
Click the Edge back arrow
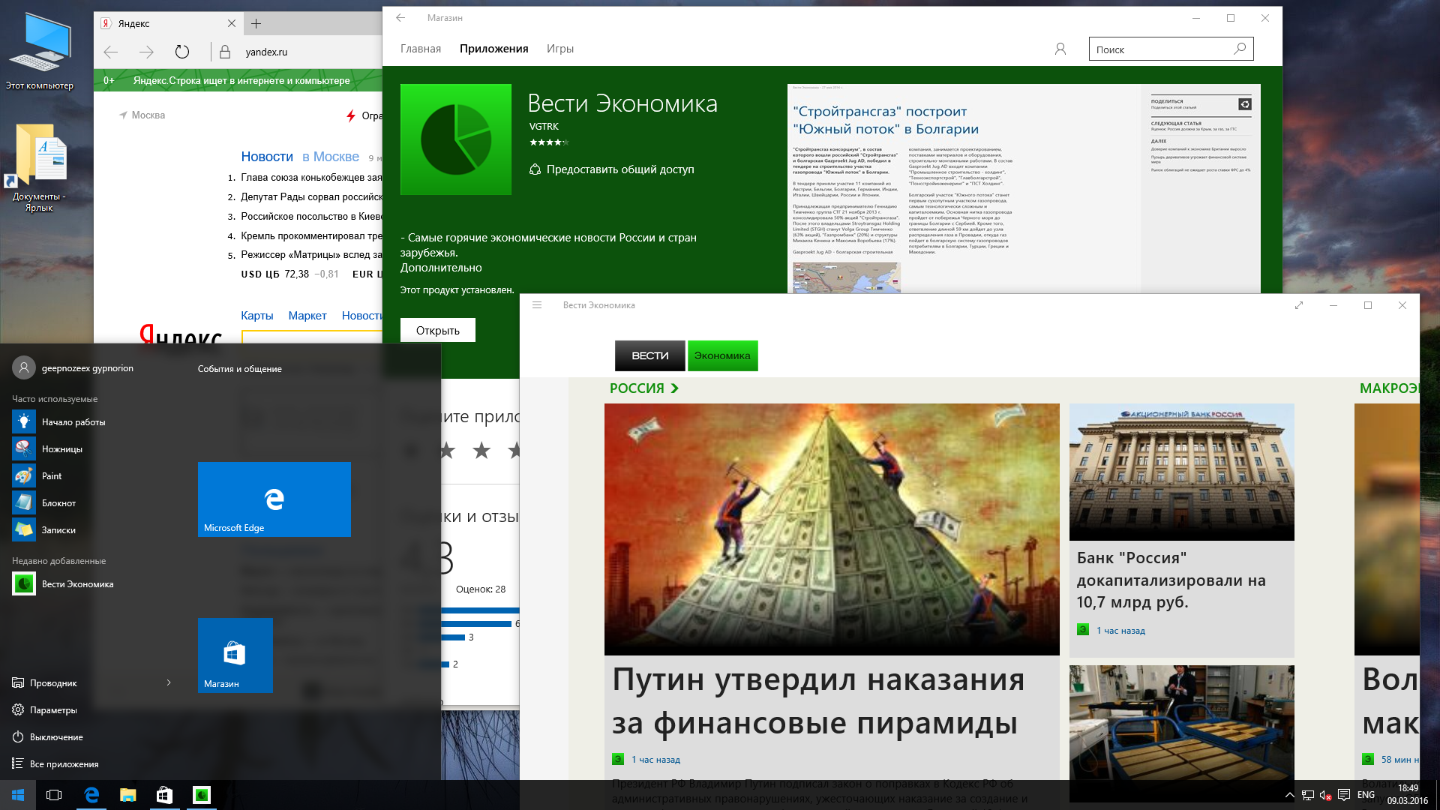tap(111, 52)
